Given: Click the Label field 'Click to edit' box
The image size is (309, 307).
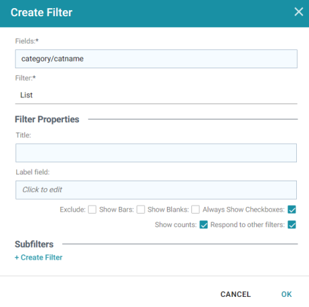Looking at the screenshot, I should (x=156, y=190).
